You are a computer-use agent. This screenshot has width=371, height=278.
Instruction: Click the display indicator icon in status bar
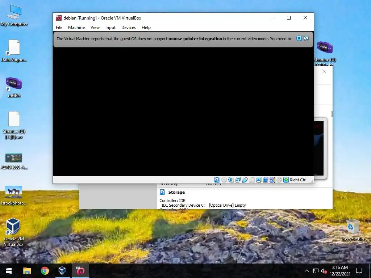click(258, 180)
